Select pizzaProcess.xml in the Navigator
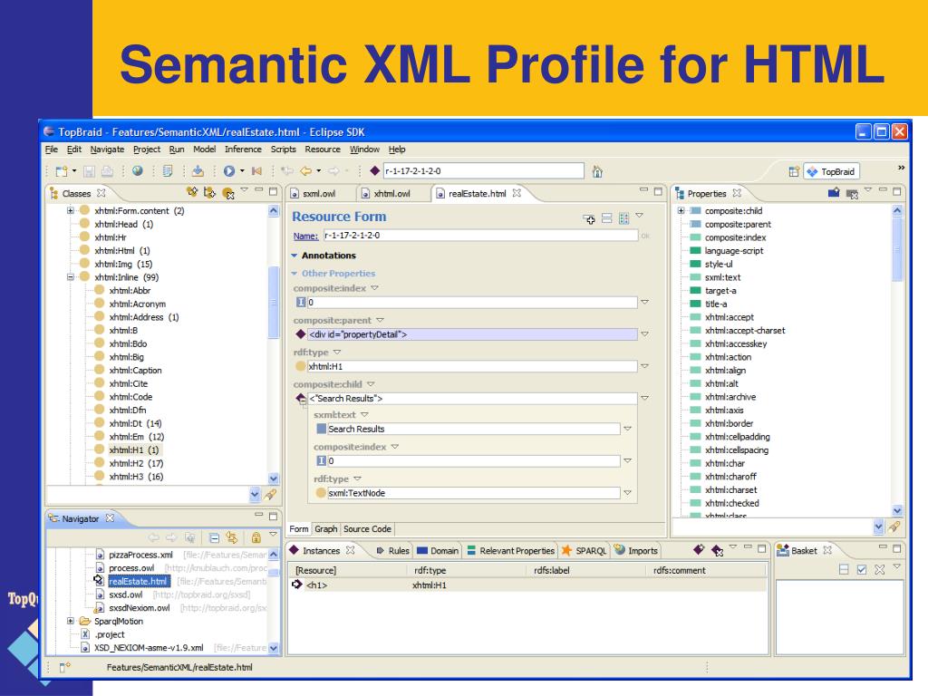The height and width of the screenshot is (696, 928). click(x=140, y=556)
